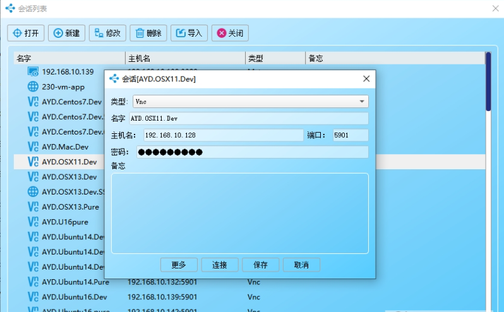The image size is (504, 312).
Task: Click the 名字 field containing AYD.OSX11.Dev
Action: (249, 118)
